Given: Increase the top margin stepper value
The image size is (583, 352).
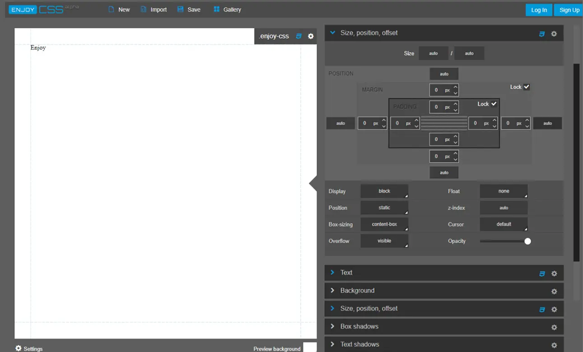Looking at the screenshot, I should click(455, 87).
